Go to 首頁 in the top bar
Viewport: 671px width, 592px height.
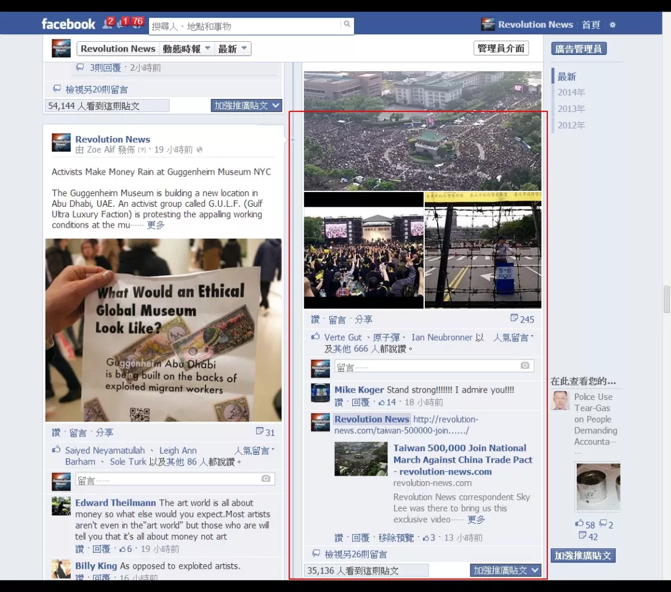(591, 25)
